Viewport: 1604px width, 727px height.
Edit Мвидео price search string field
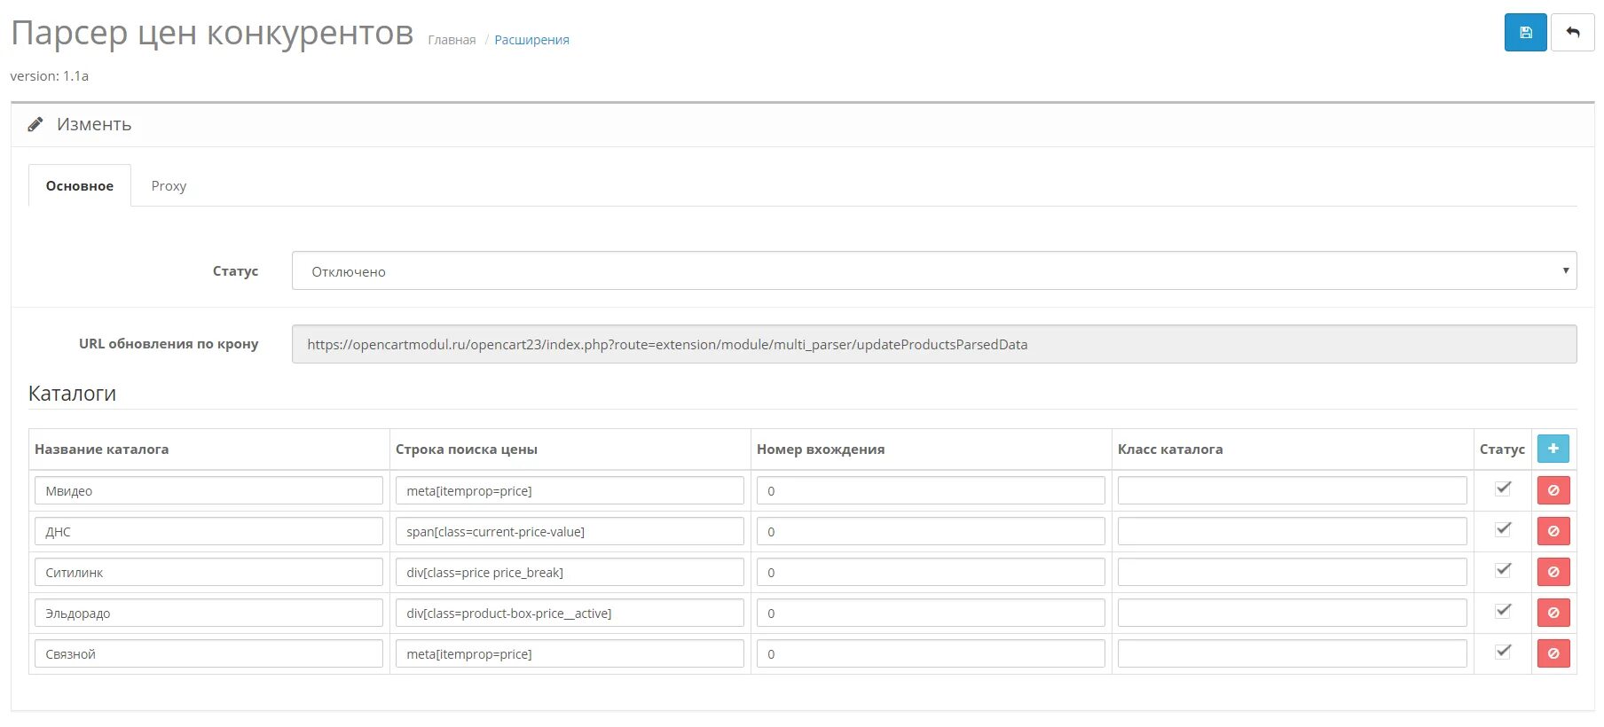[570, 490]
